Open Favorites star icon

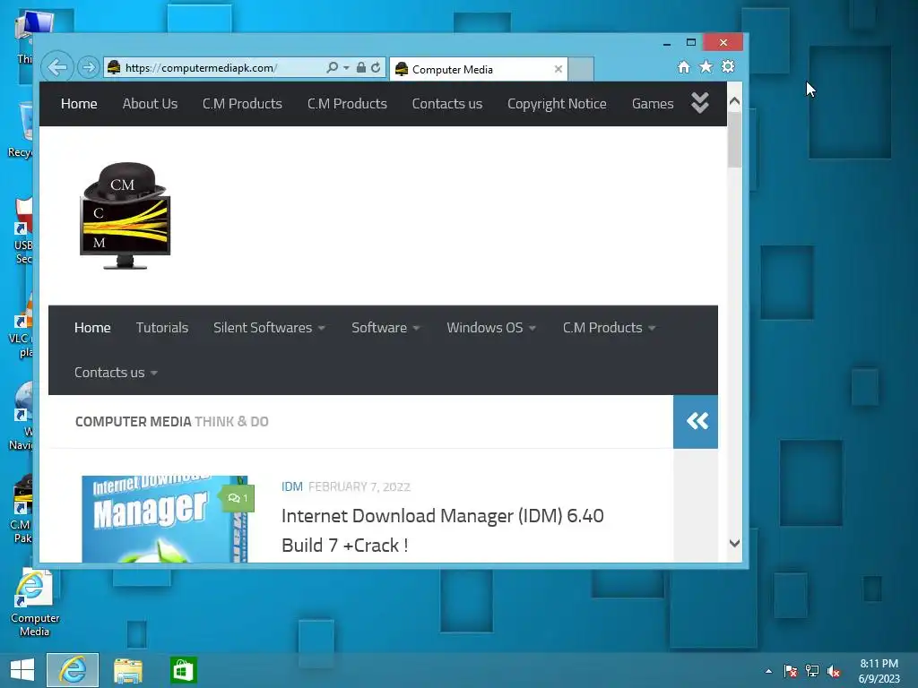click(706, 66)
